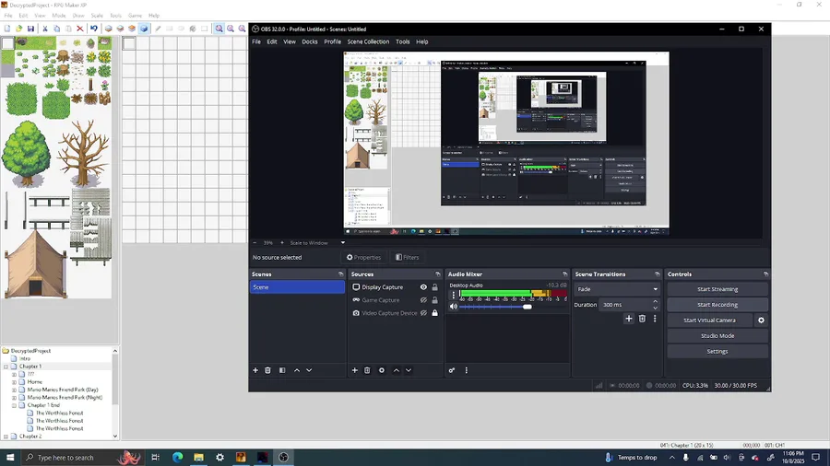Mute Desktop Audio speaker icon
The height and width of the screenshot is (466, 830).
[454, 307]
